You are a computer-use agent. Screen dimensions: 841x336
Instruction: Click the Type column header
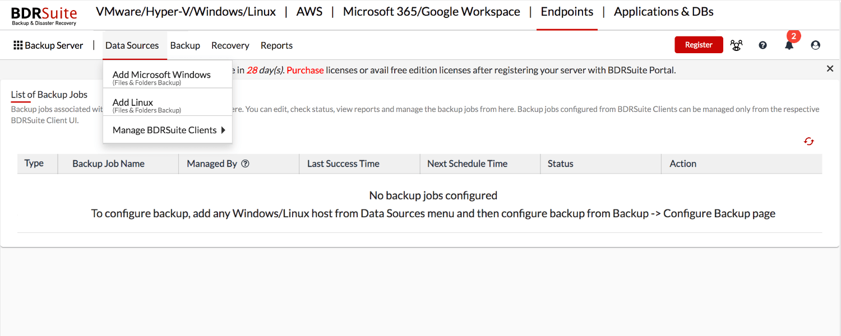34,164
